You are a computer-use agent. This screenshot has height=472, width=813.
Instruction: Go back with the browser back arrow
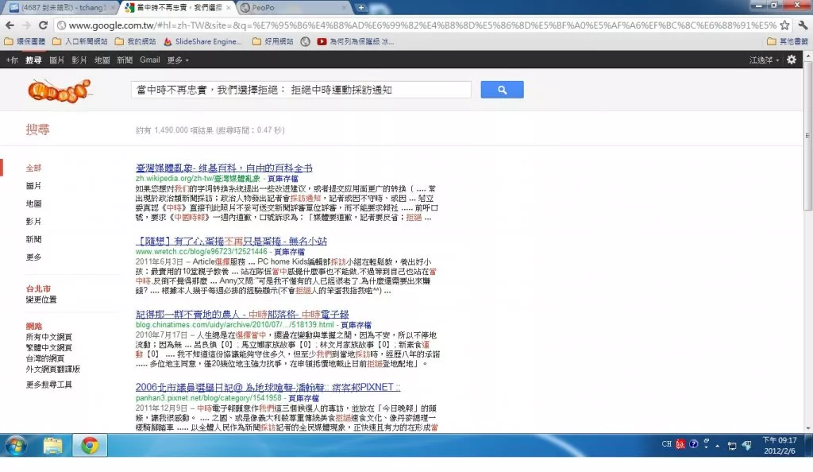(x=10, y=25)
